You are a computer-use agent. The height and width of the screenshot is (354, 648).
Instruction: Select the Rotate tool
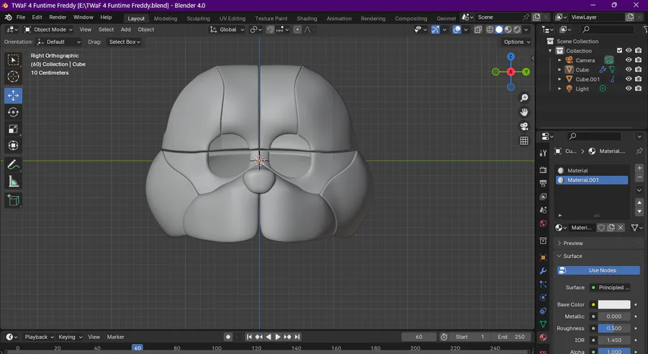[x=13, y=112]
